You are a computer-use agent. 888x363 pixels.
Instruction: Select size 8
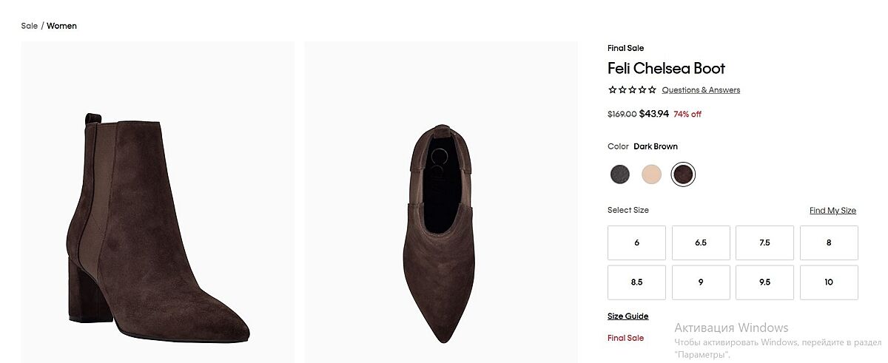[829, 242]
